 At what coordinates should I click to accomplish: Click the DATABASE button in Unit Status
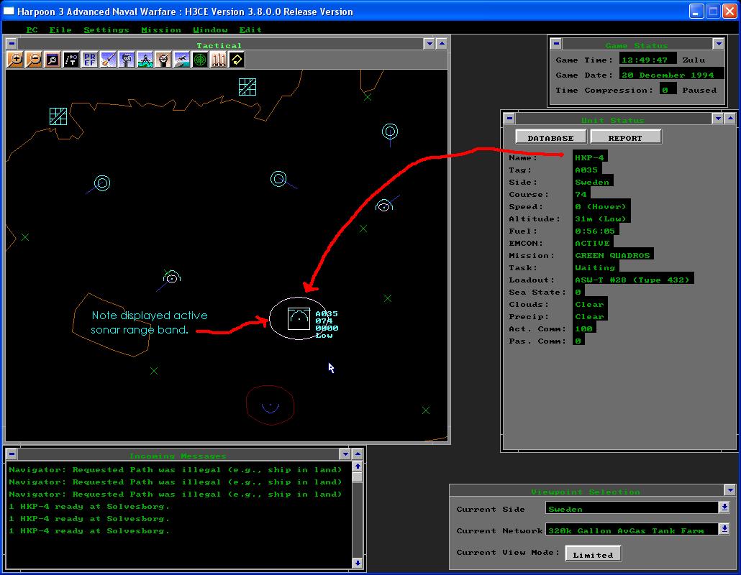[549, 136]
